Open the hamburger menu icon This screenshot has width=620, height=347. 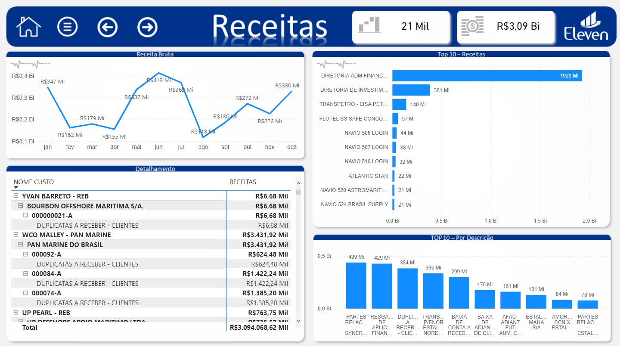click(x=68, y=27)
